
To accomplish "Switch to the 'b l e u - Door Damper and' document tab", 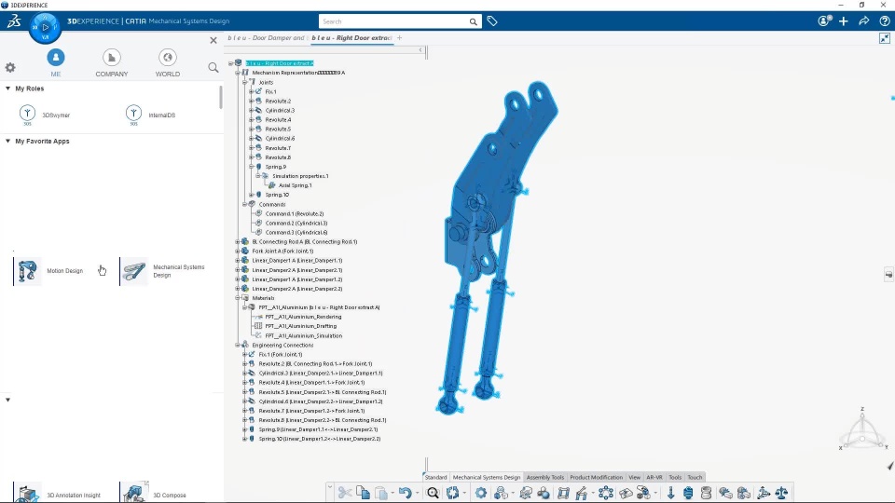I will coord(266,38).
